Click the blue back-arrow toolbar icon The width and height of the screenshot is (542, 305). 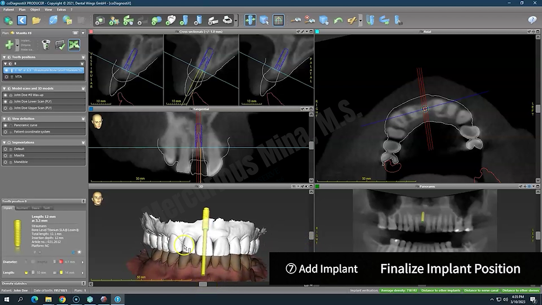[x=22, y=20]
